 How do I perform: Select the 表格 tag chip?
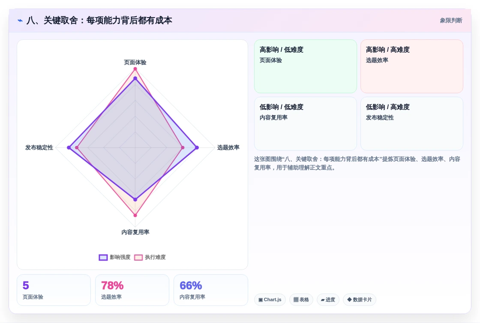click(x=301, y=299)
